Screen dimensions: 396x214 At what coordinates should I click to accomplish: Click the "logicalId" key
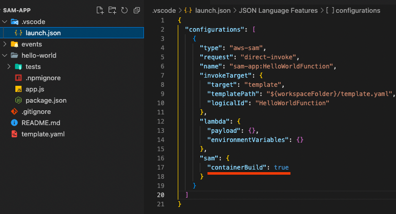click(227, 103)
